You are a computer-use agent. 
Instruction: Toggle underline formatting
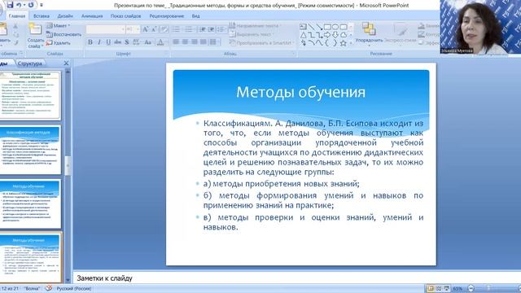coord(108,42)
